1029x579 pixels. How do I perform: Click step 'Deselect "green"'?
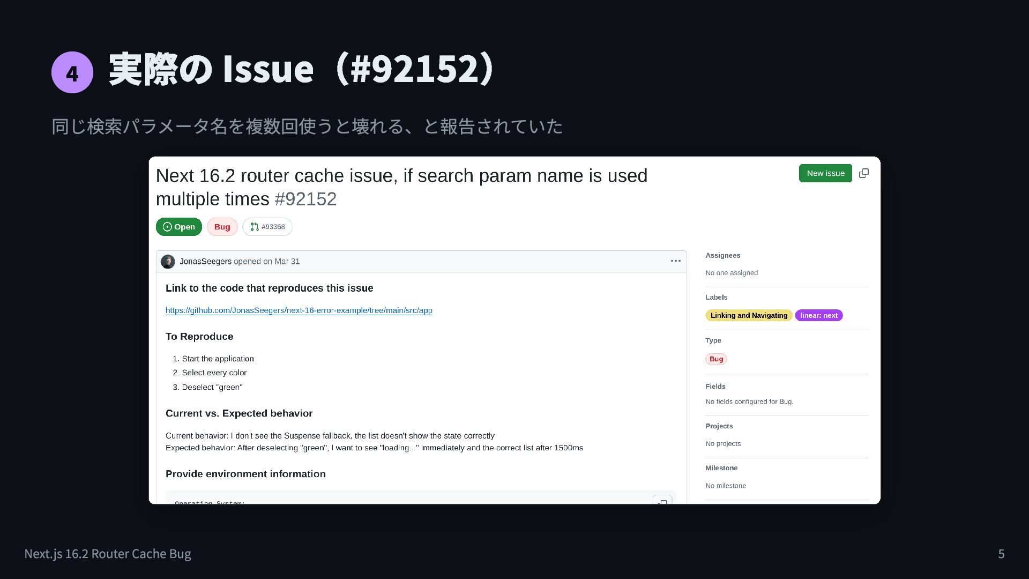click(212, 387)
